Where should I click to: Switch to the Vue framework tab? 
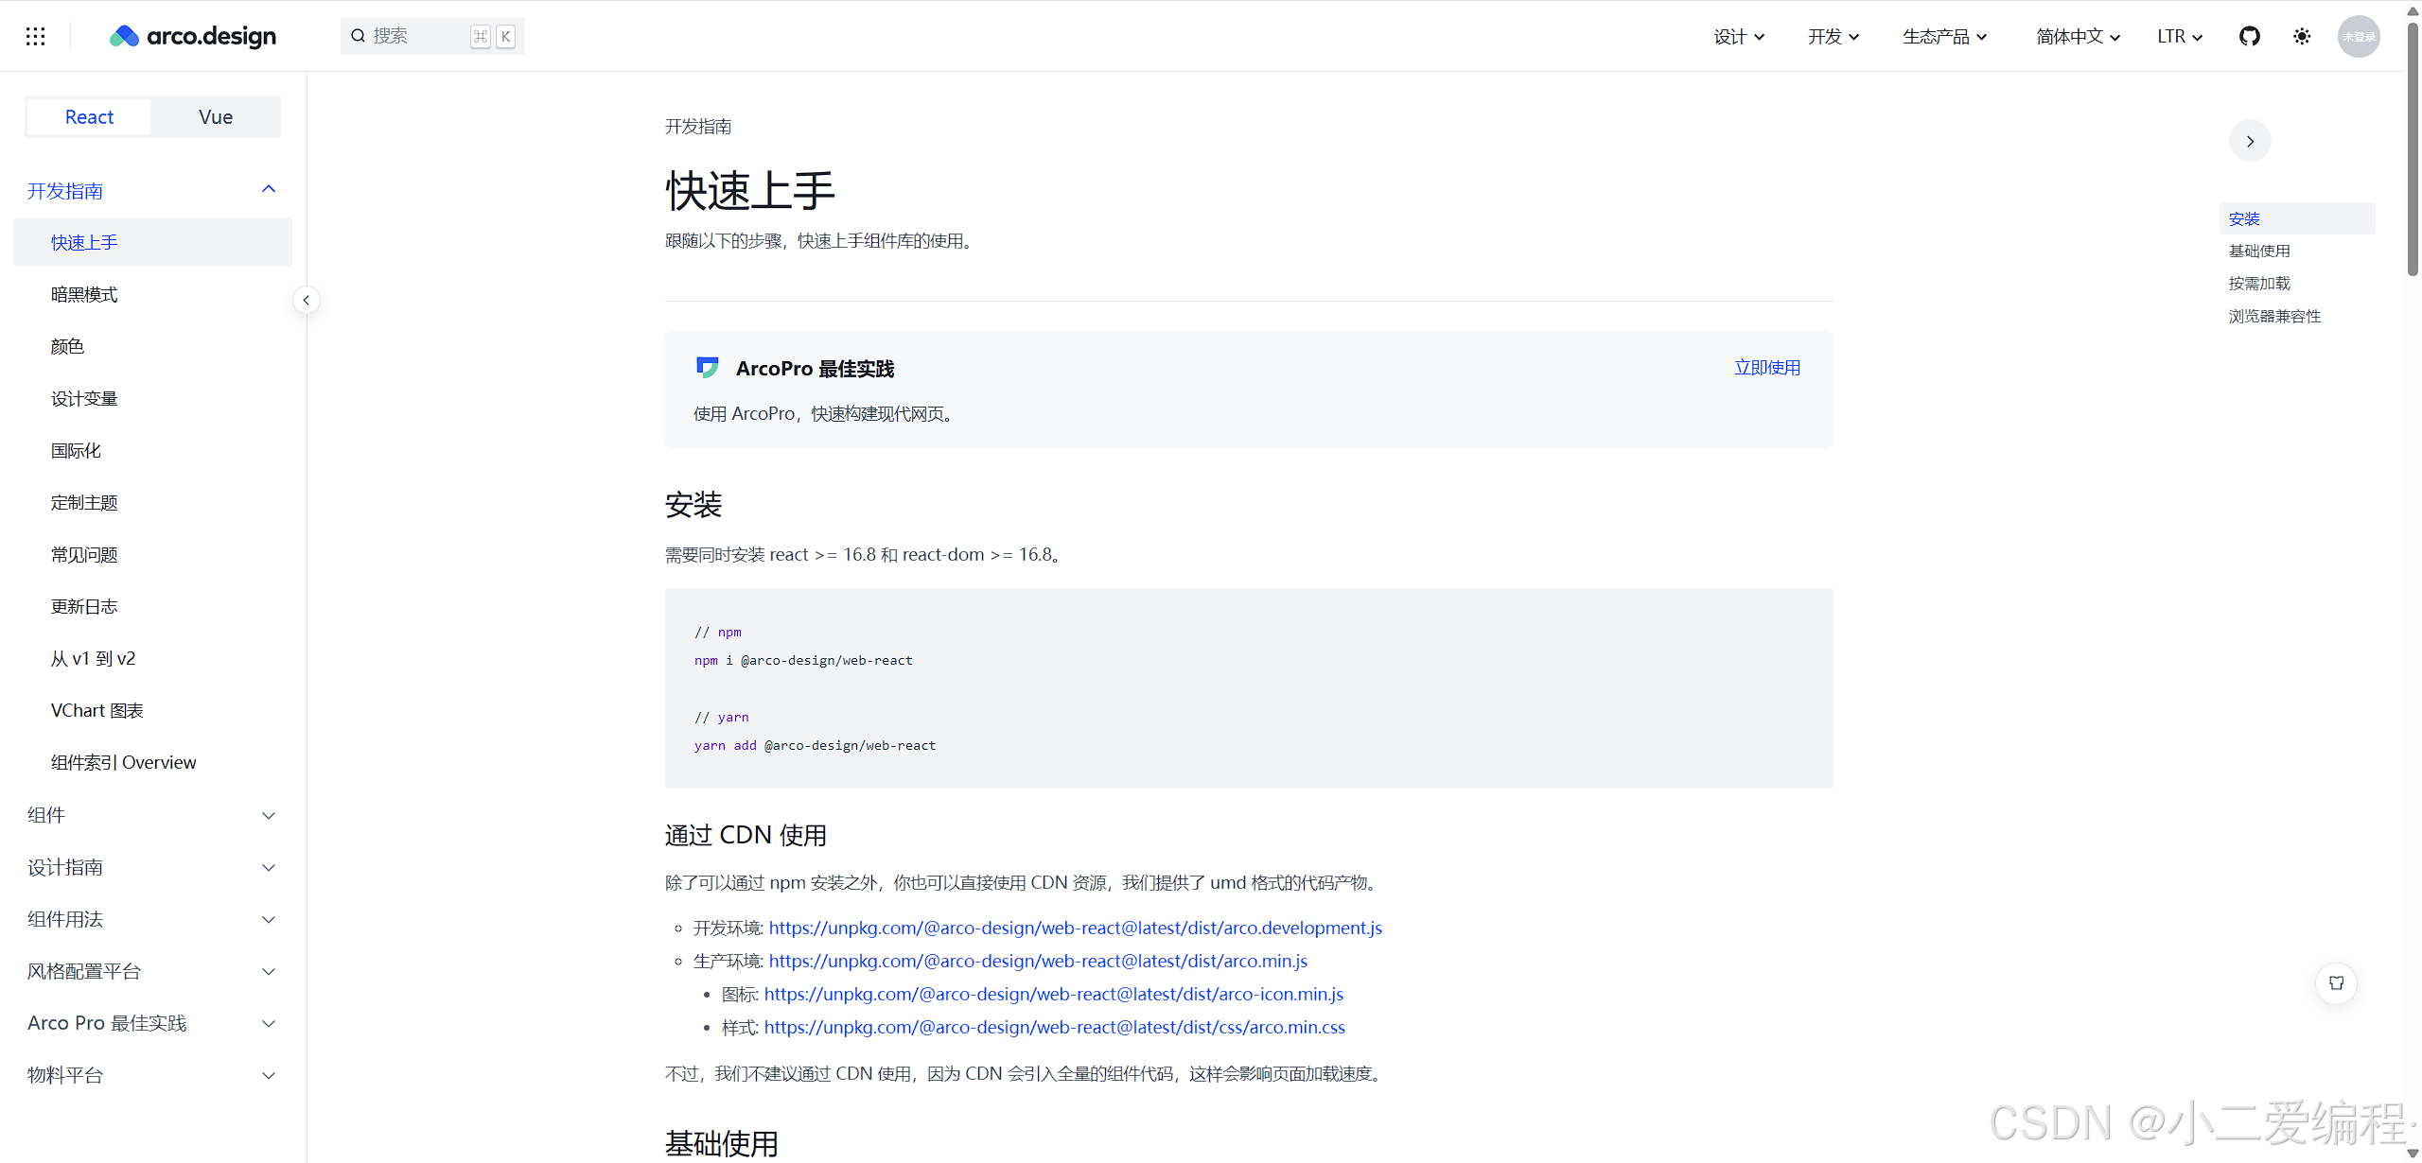(x=216, y=116)
